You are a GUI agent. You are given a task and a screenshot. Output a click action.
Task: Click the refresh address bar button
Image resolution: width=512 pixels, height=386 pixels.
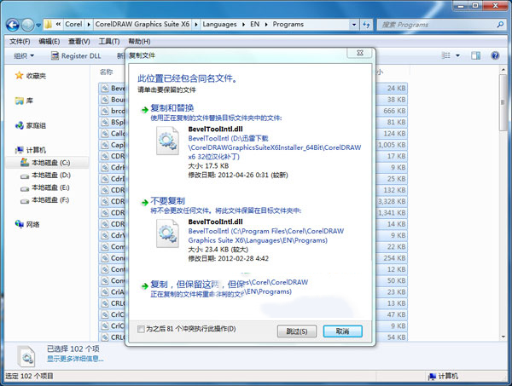(366, 25)
